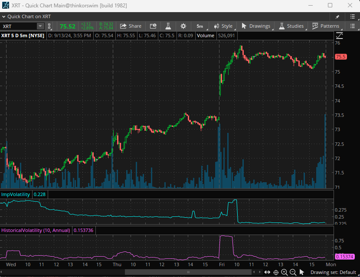Open the Drawings menu
Screen dimensions: 360x277
[256, 26]
